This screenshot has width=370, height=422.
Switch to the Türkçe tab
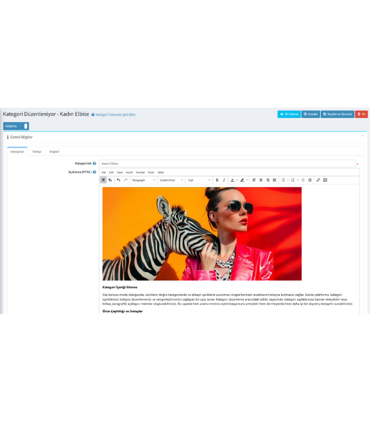(x=37, y=152)
